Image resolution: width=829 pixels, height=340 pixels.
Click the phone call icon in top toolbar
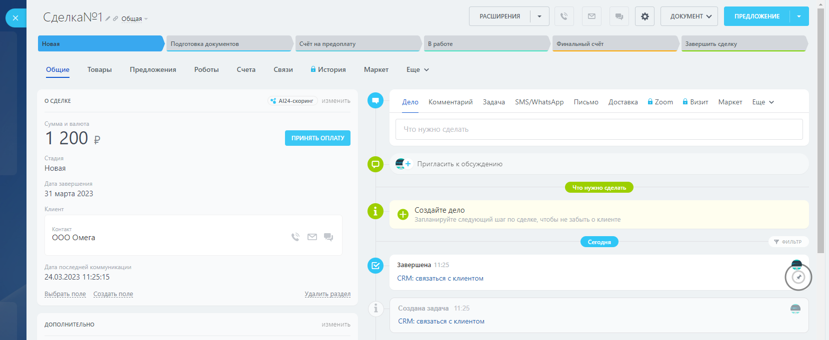564,16
